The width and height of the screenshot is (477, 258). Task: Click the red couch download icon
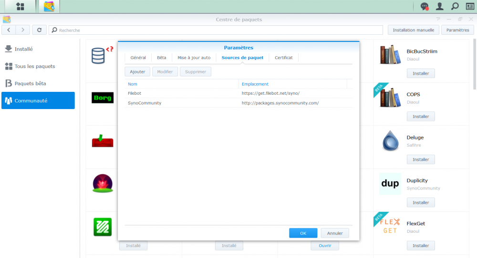(103, 141)
